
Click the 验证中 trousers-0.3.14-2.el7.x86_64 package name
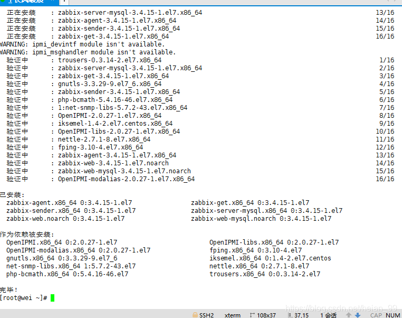coord(110,60)
